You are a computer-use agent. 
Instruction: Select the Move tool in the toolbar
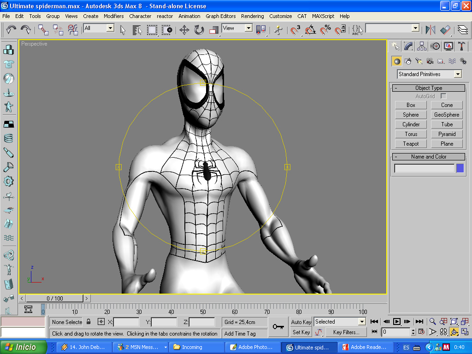point(184,30)
